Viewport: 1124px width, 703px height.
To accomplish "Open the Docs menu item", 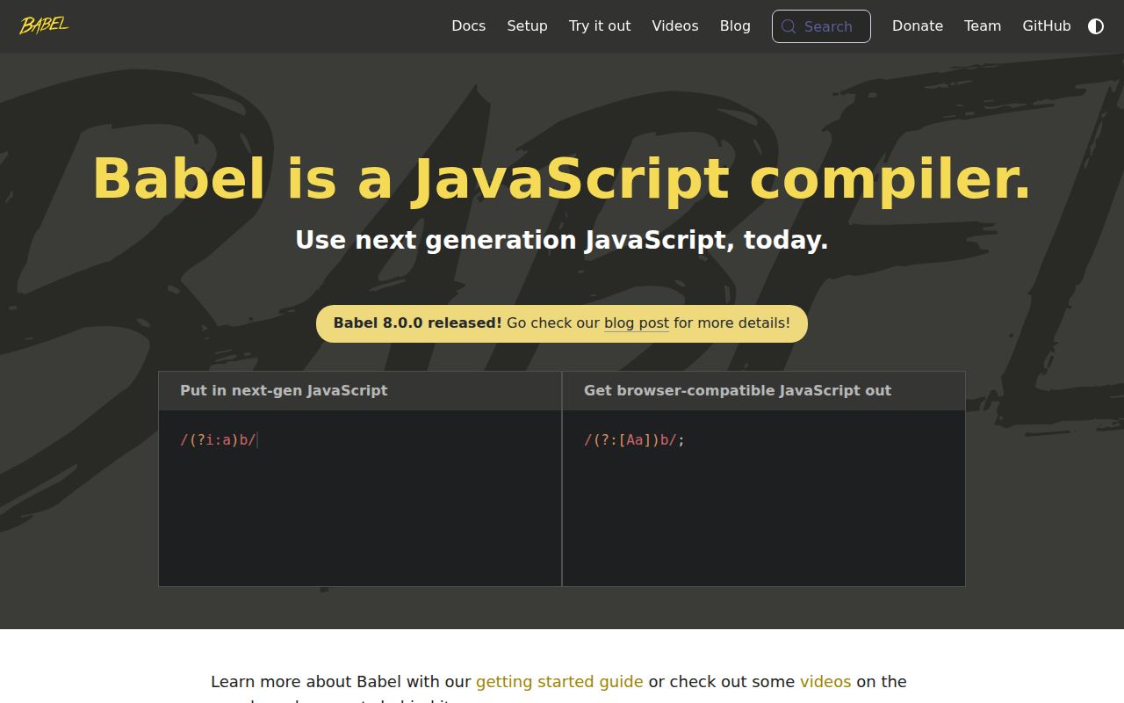I will (x=468, y=26).
